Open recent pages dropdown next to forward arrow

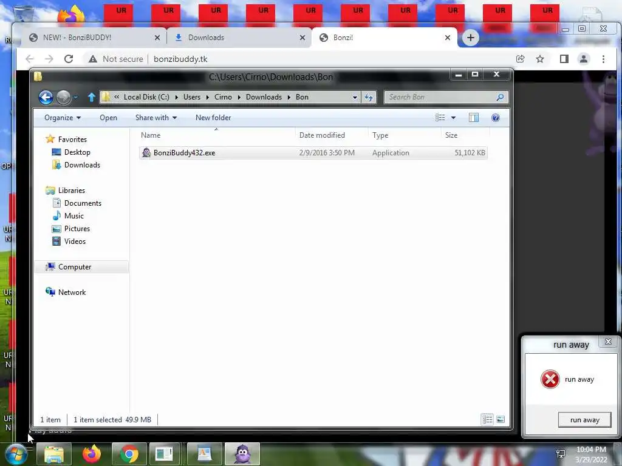coord(75,97)
